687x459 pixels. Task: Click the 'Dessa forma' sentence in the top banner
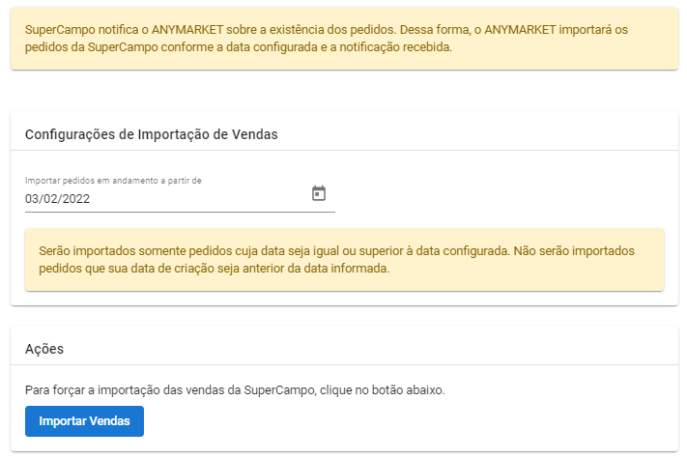pyautogui.click(x=435, y=30)
